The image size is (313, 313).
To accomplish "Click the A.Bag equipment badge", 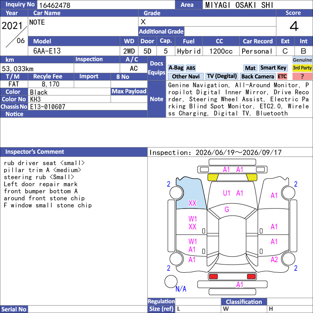I will (176, 68).
